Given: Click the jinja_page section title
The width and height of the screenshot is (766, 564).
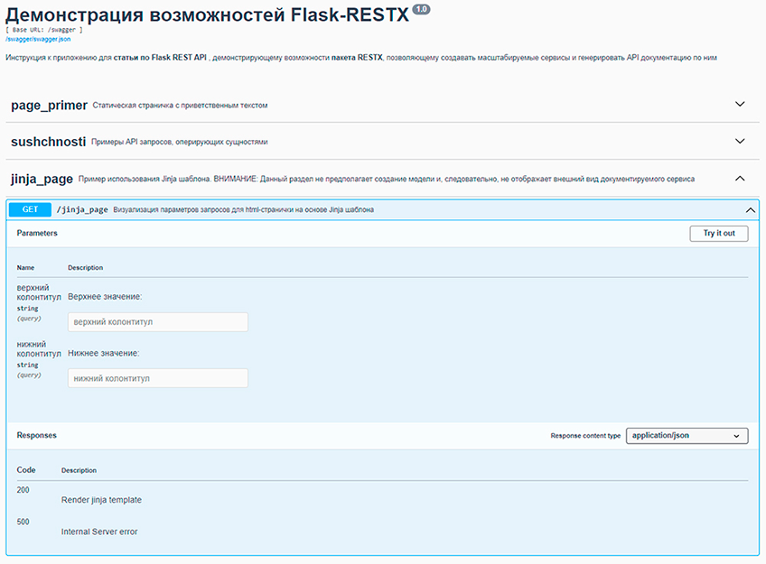Looking at the screenshot, I should 42,180.
